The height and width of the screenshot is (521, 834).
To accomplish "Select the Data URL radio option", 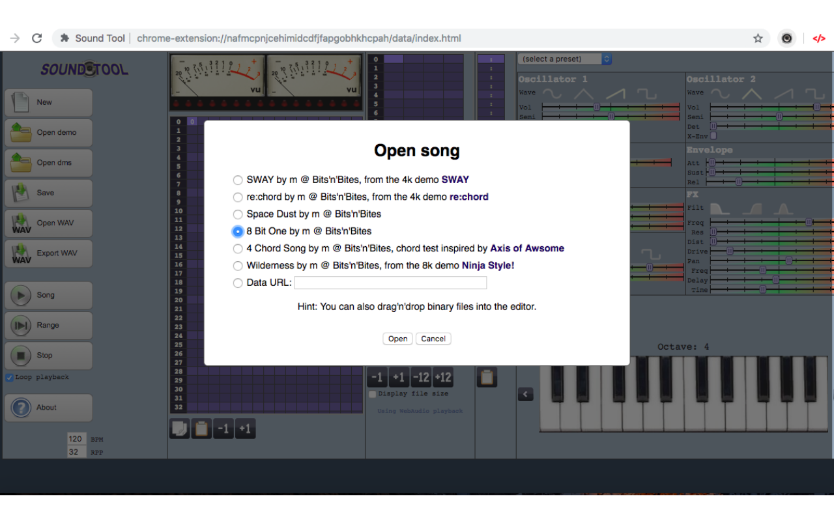I will click(x=238, y=283).
